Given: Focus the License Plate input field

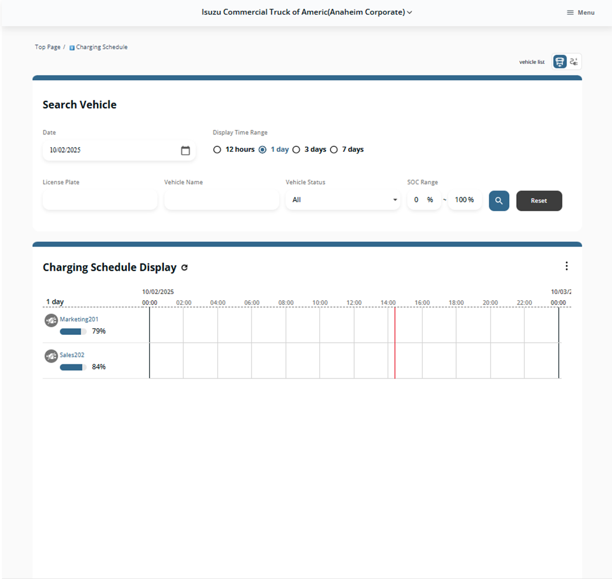Looking at the screenshot, I should 100,200.
